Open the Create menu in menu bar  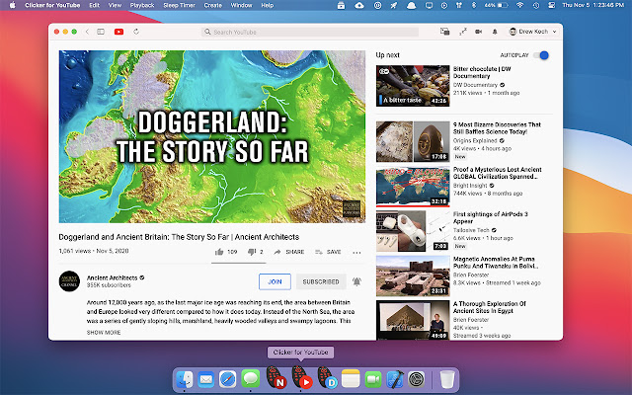point(213,5)
